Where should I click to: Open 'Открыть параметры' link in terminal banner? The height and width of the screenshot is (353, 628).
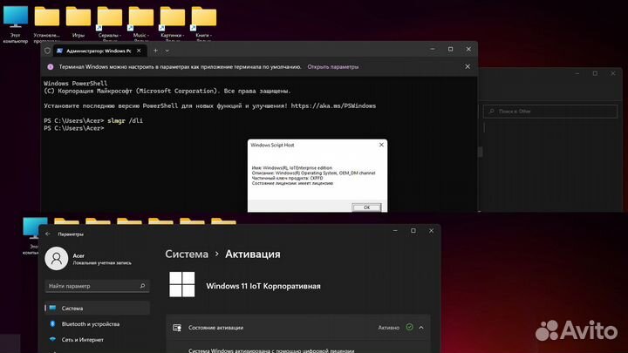pyautogui.click(x=333, y=67)
